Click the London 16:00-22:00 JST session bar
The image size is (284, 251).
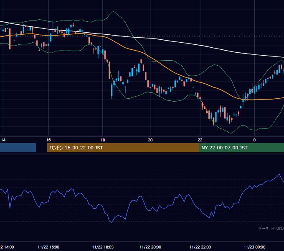click(123, 148)
